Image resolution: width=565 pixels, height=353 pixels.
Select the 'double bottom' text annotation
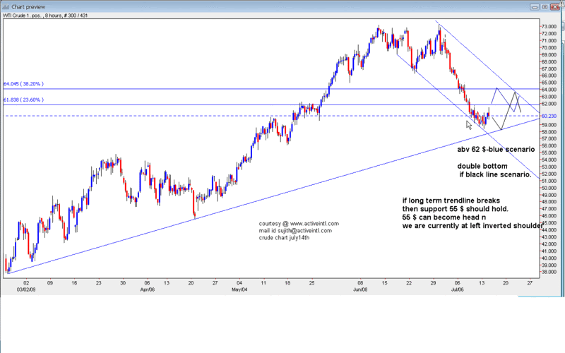click(481, 166)
